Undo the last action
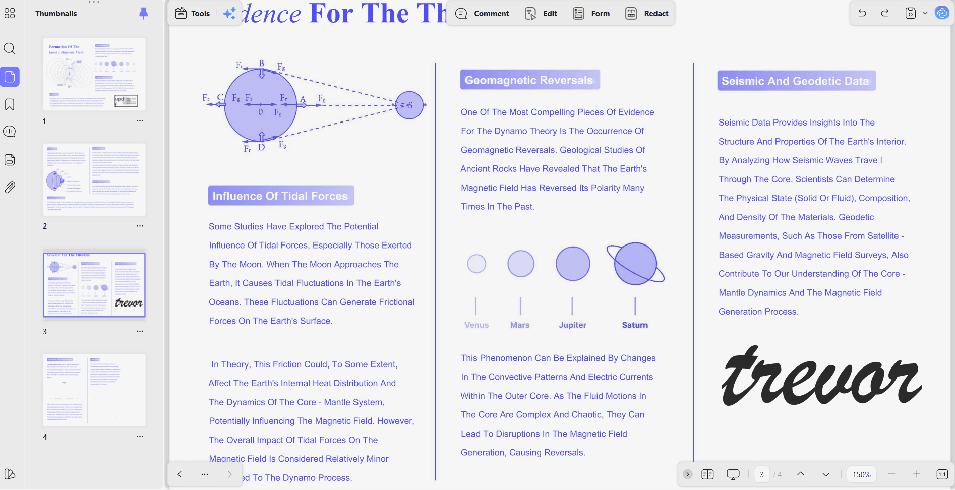955x490 pixels. tap(862, 14)
